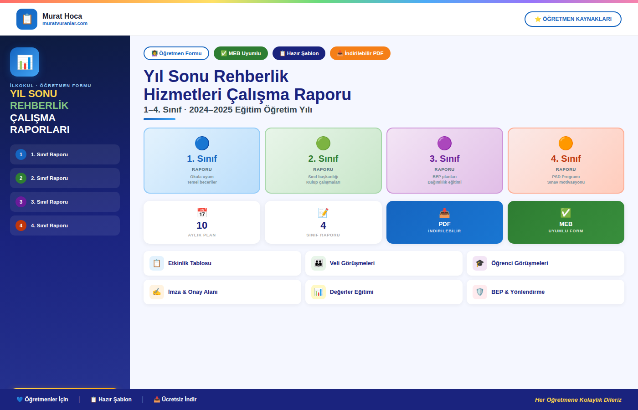This screenshot has height=410, width=638.
Task: Open the Öğrenci Görüşmeleri label
Action: 520,263
